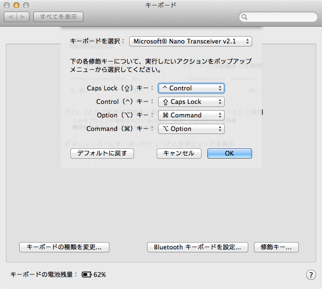Click キーボードの種類を変更 button
This screenshot has height=289, width=322.
(64, 247)
